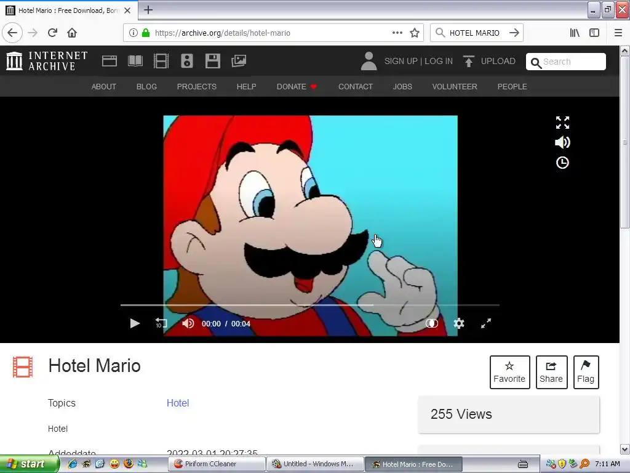630x473 pixels.
Task: Share this Hotel Mario item
Action: (552, 372)
